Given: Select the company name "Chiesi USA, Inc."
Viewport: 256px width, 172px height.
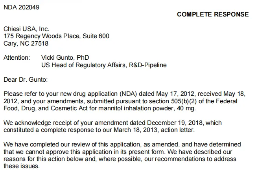Looking at the screenshot, I should point(26,29).
